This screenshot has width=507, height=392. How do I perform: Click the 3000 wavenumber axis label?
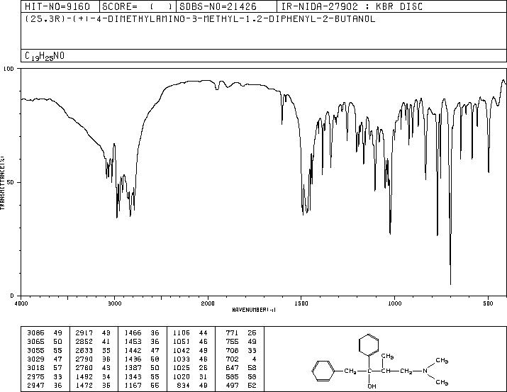[114, 303]
